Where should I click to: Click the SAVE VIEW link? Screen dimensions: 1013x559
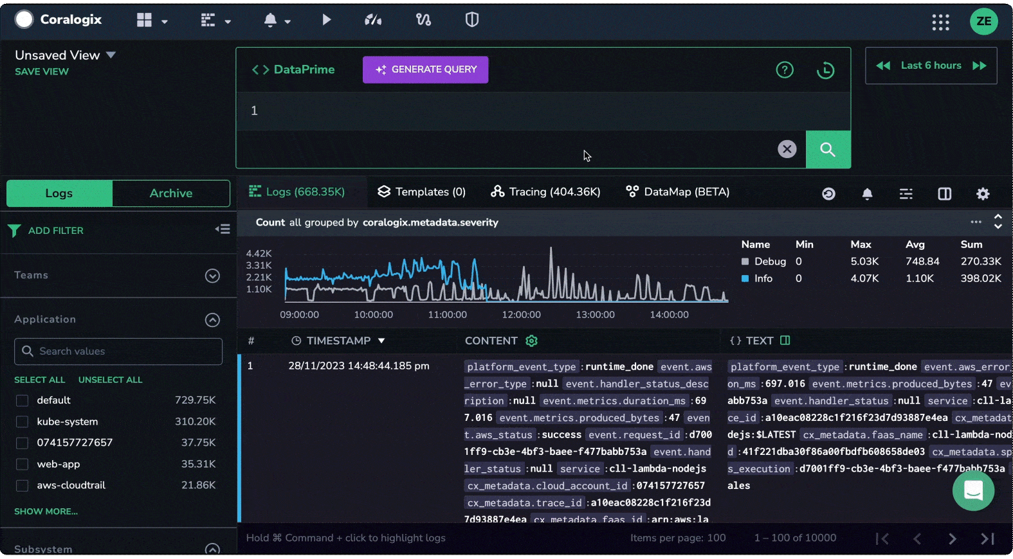pyautogui.click(x=42, y=72)
